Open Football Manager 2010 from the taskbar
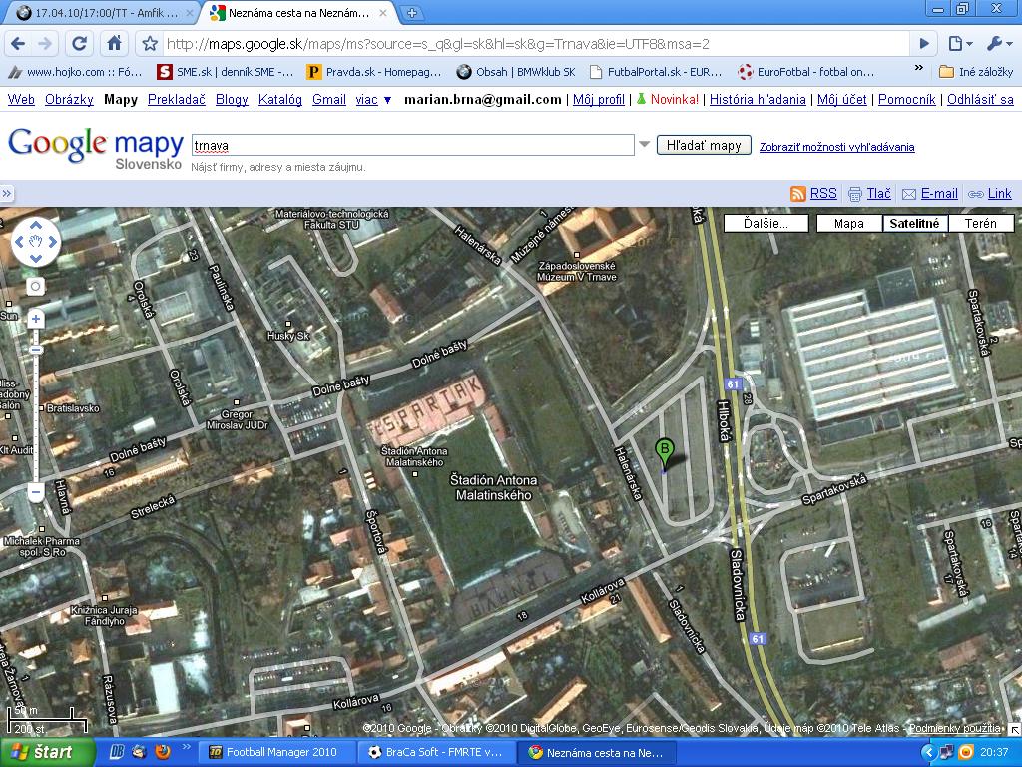1022x767 pixels. point(275,752)
